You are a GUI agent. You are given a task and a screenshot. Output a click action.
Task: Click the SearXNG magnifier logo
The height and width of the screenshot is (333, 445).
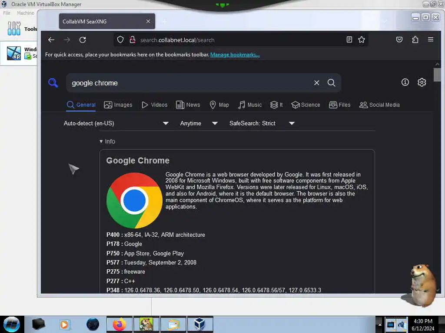click(53, 83)
